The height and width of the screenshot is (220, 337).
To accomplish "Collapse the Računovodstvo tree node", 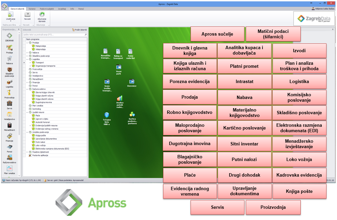I will (x=27, y=89).
